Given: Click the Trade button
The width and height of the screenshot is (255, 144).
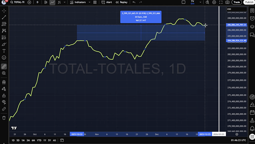Looking at the screenshot, I should 237,2.
